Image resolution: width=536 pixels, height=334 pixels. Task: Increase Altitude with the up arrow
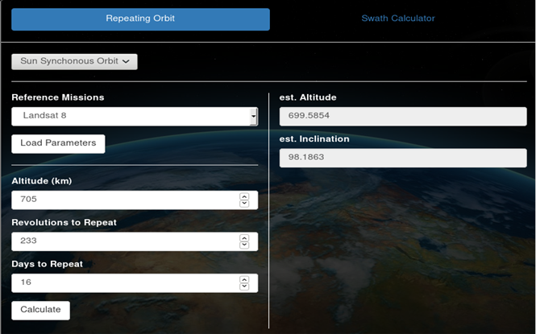tap(244, 196)
